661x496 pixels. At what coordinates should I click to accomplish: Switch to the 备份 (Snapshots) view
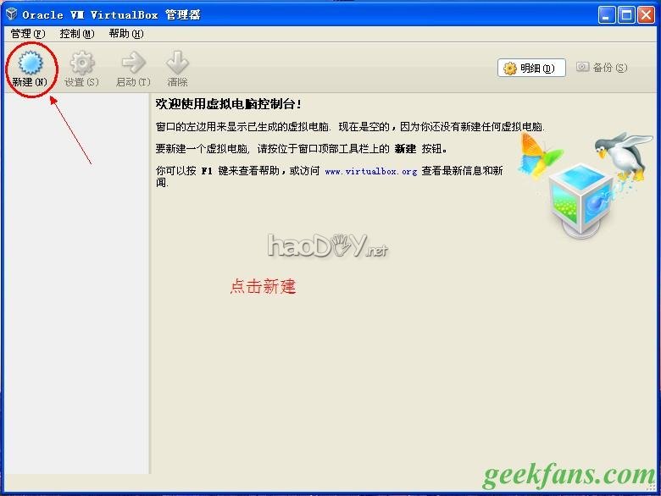[602, 68]
